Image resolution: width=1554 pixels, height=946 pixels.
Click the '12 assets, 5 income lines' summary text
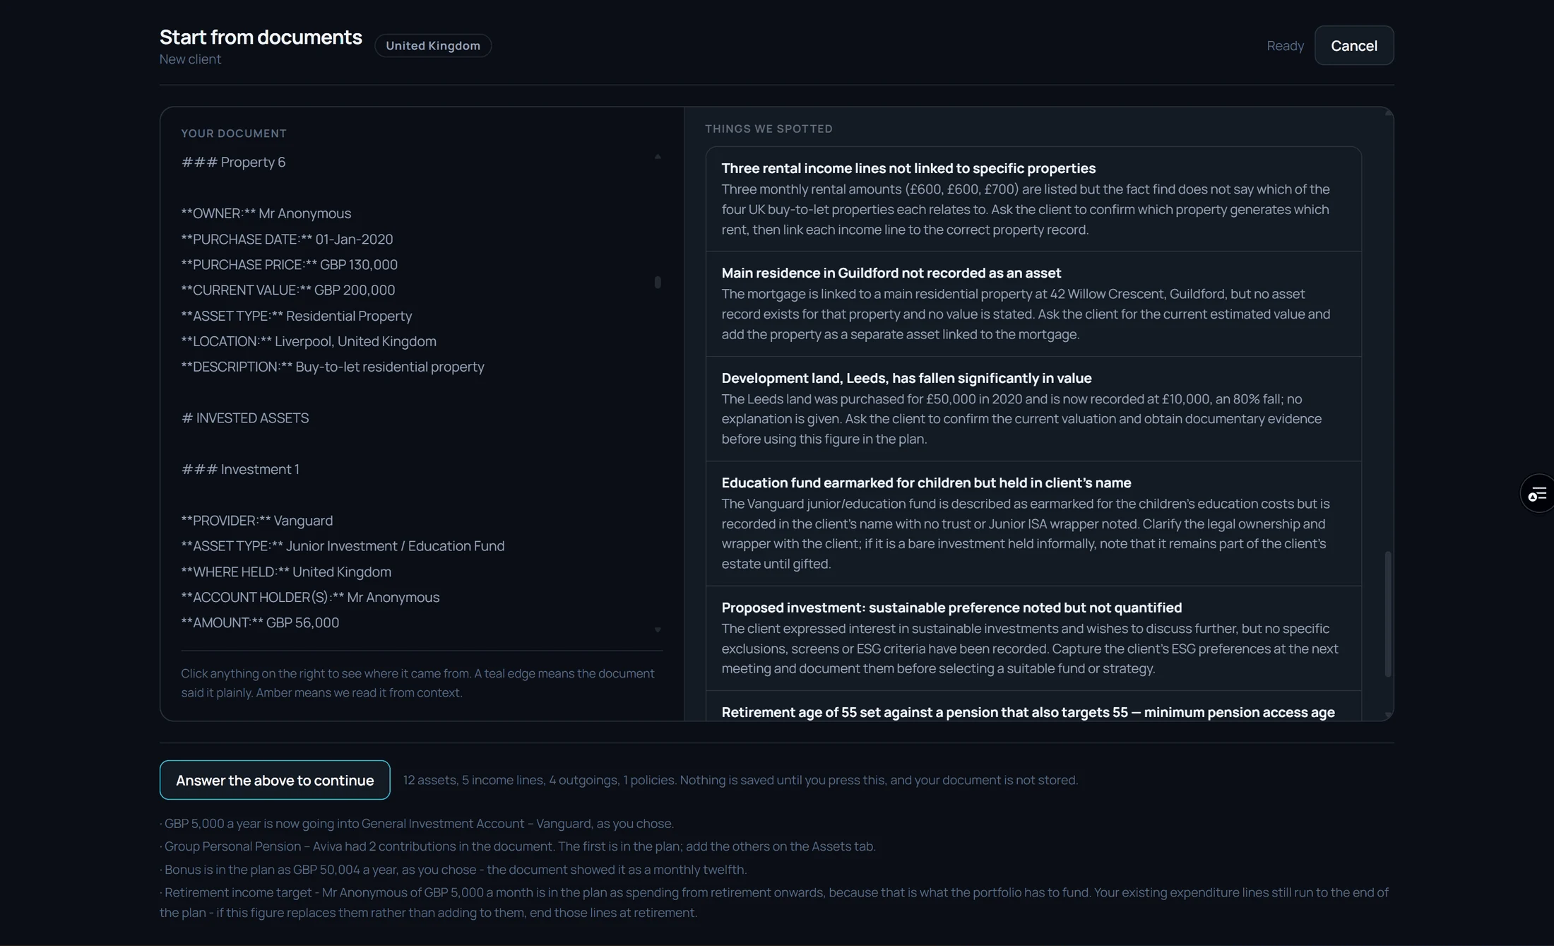[740, 780]
